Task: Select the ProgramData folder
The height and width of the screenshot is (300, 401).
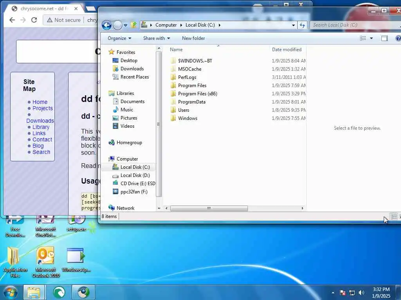Action: pos(191,102)
